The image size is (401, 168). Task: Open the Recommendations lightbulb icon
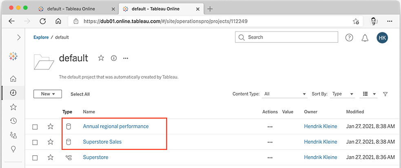[x=13, y=149]
